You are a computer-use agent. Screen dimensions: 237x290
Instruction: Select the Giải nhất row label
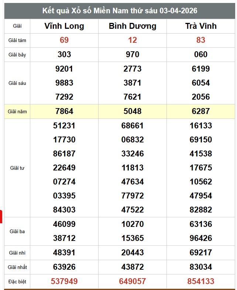pos(17,267)
